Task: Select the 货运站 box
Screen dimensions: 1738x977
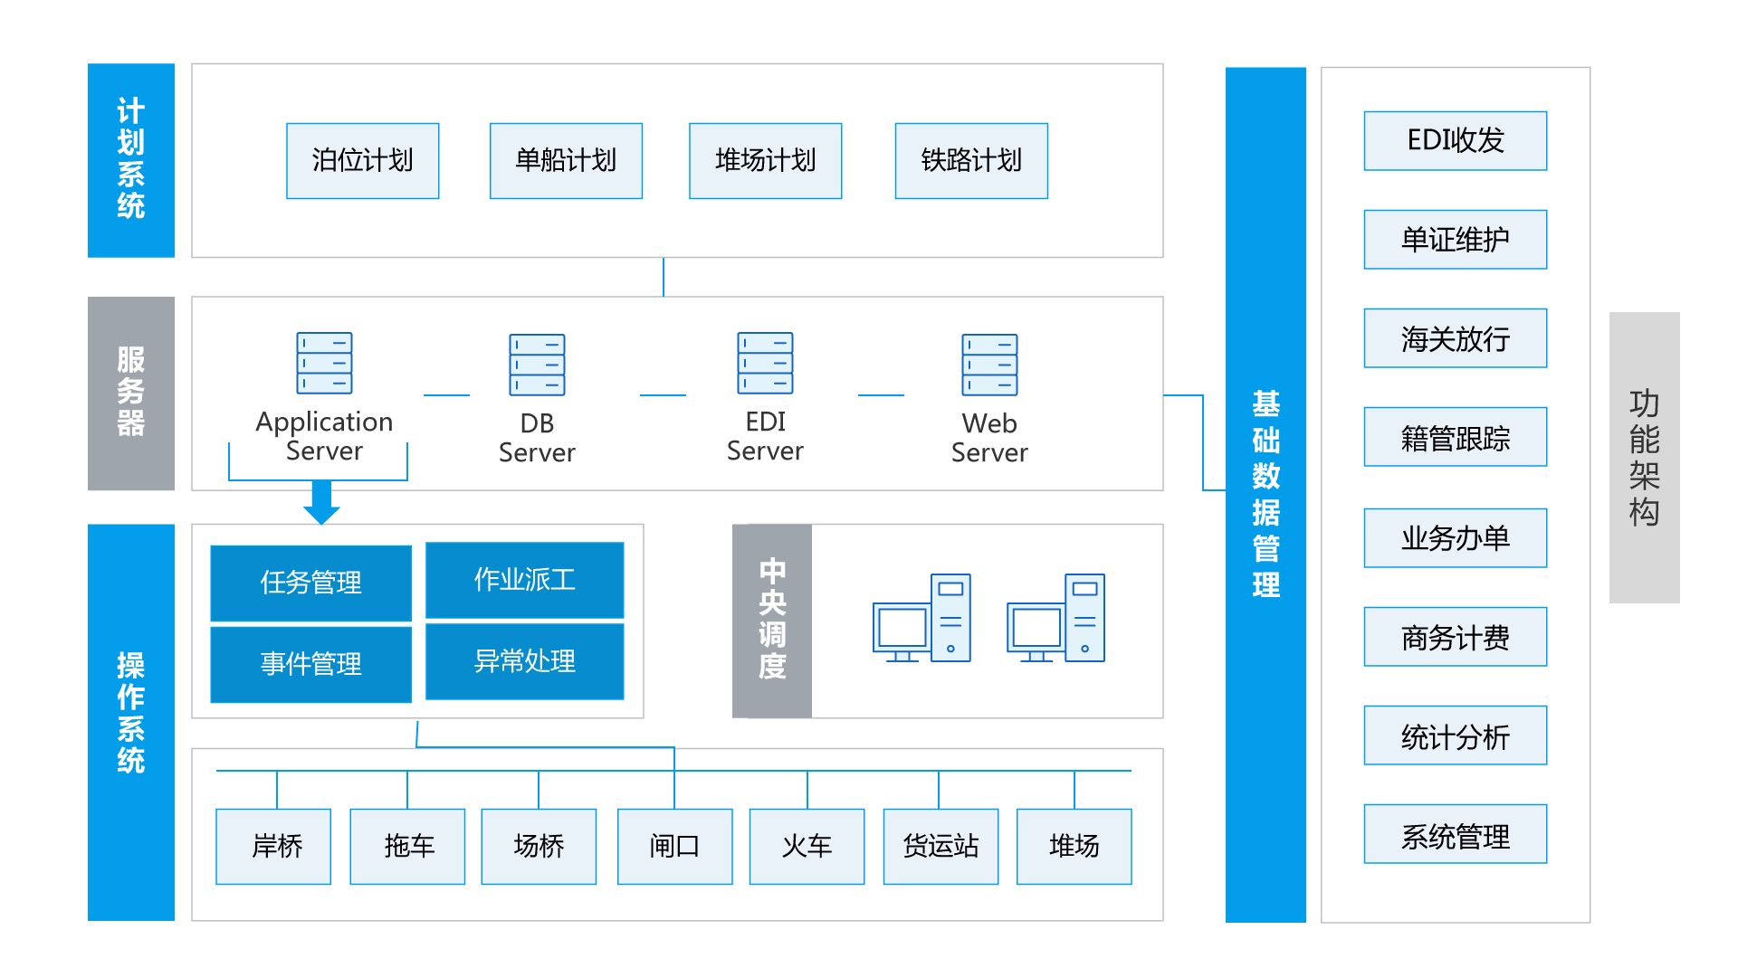Action: coord(941,846)
